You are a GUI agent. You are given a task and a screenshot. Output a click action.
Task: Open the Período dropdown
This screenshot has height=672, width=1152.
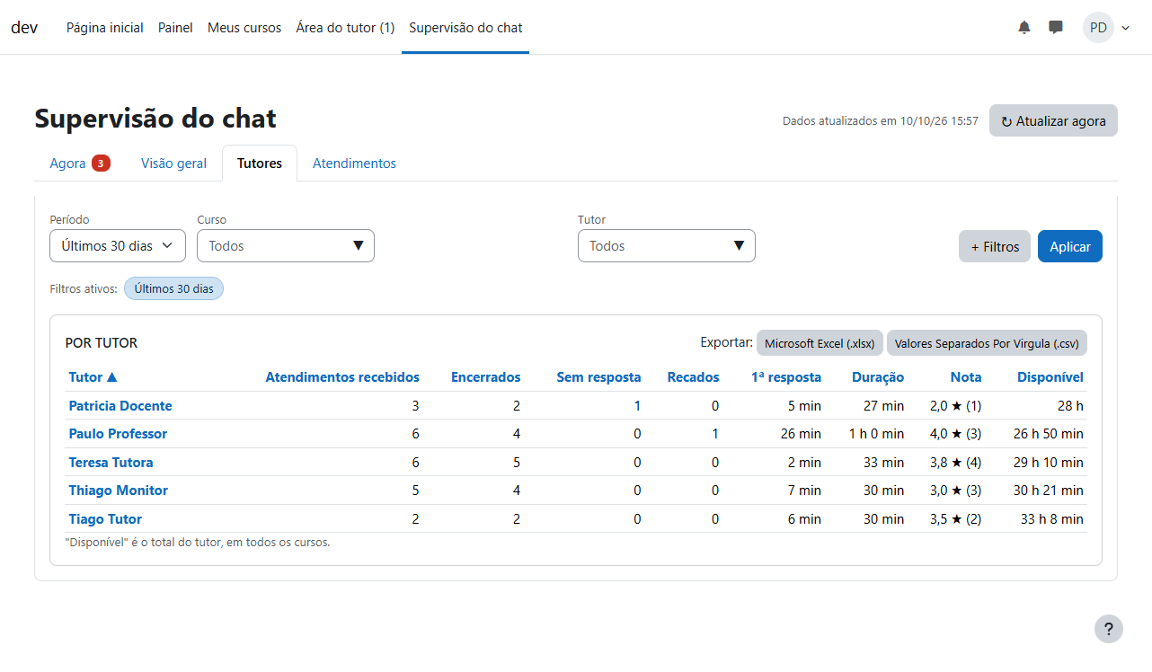pos(118,246)
